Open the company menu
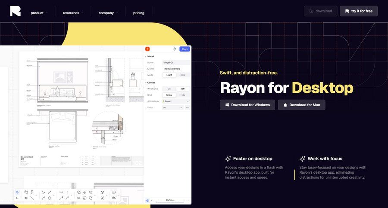Screen dimensions: 388x208 point(108,13)
